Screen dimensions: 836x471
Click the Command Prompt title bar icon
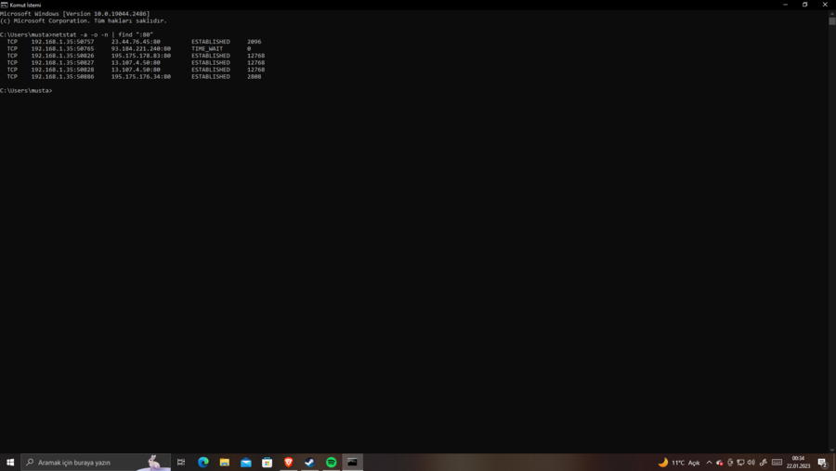[x=5, y=5]
